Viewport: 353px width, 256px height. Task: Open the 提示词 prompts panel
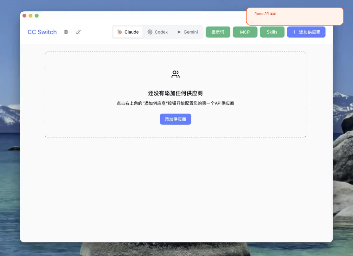pos(218,32)
